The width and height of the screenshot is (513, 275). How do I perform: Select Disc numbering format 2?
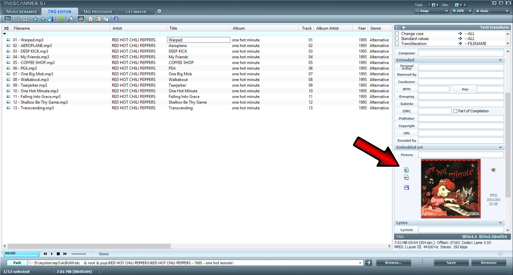[461, 5]
